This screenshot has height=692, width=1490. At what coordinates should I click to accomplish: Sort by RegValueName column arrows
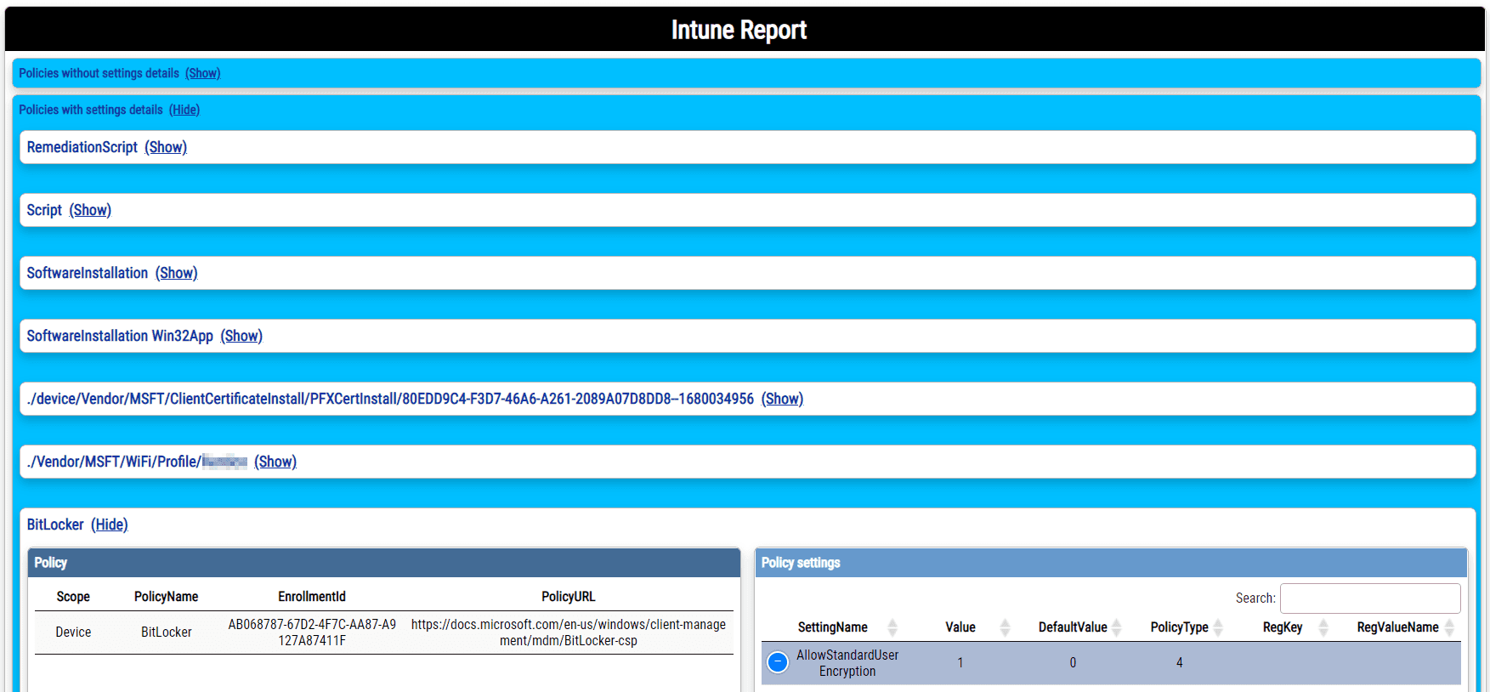coord(1449,627)
